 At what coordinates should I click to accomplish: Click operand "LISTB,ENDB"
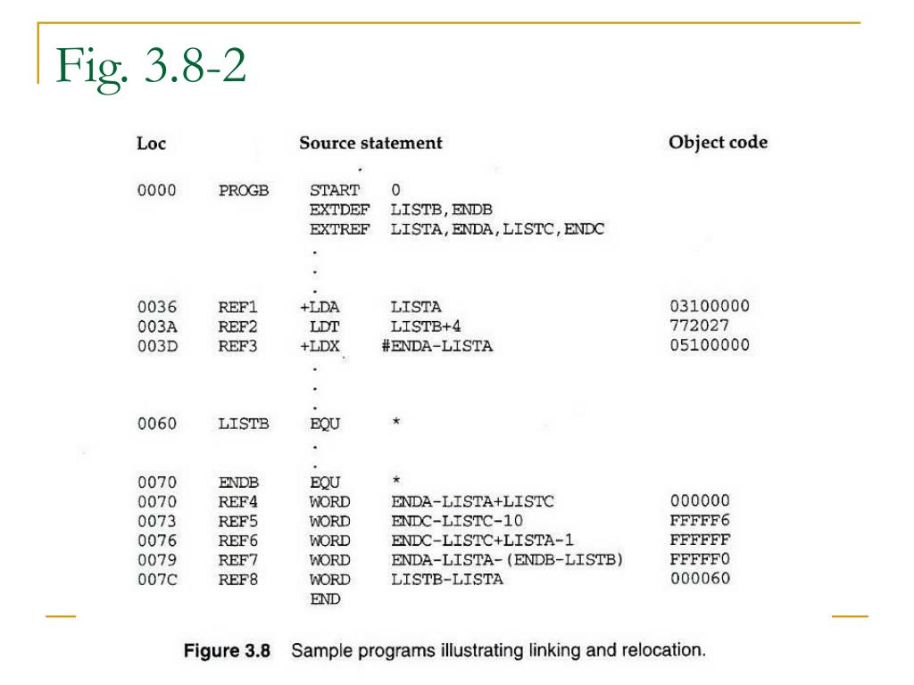point(441,210)
